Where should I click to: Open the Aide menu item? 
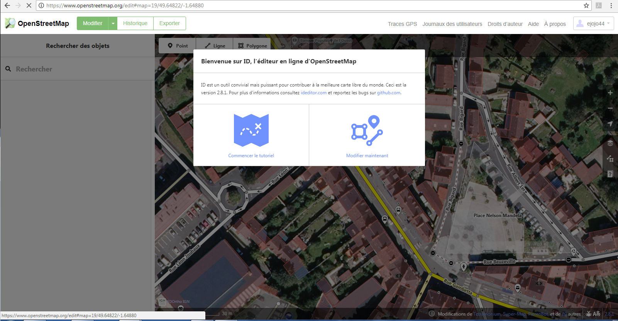pyautogui.click(x=533, y=24)
